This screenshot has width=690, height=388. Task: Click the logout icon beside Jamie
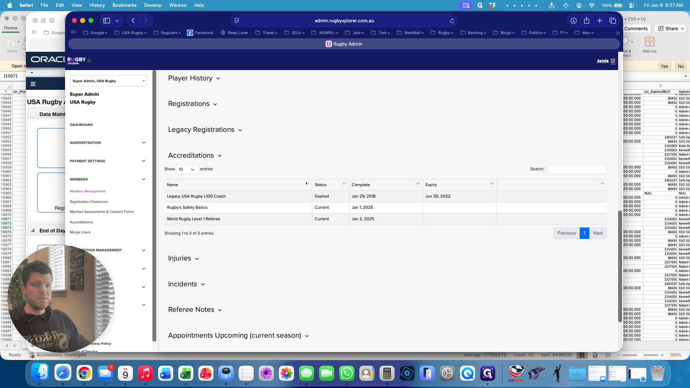(x=613, y=61)
